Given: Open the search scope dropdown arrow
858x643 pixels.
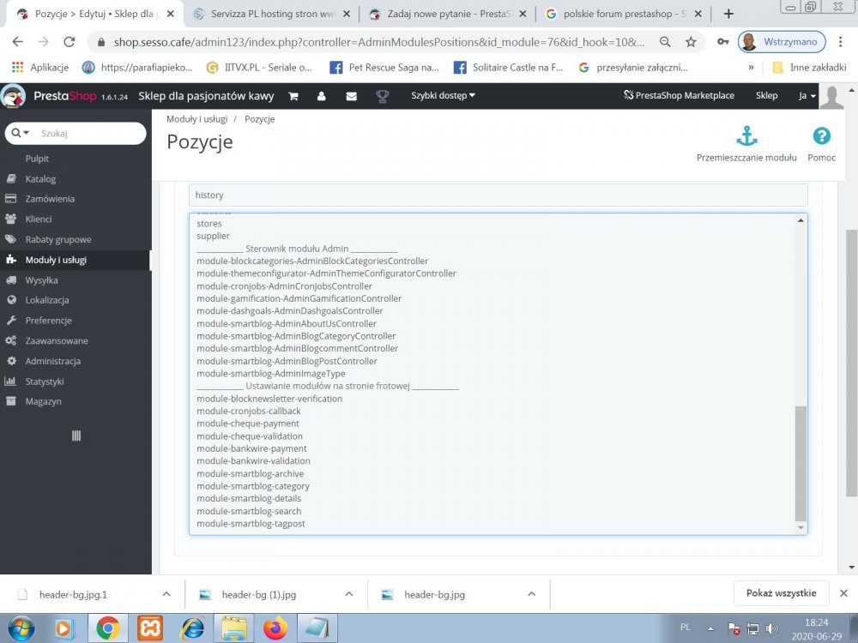Looking at the screenshot, I should point(21,133).
